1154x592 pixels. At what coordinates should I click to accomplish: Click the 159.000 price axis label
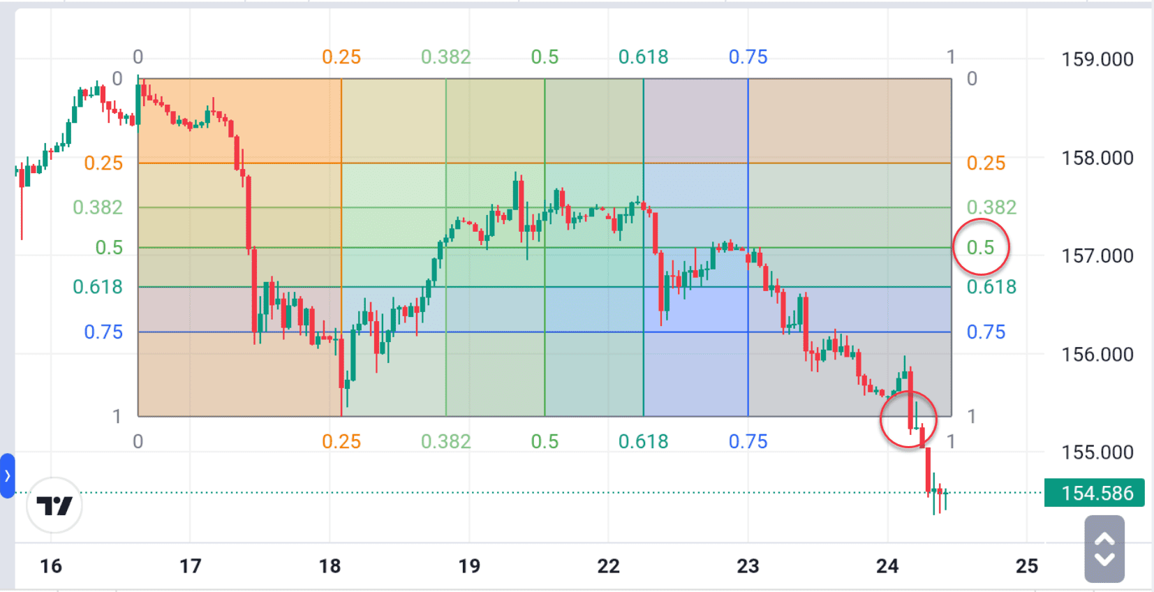click(x=1097, y=59)
